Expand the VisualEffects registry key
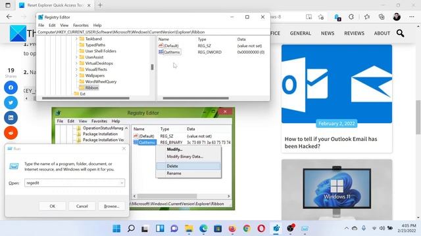The height and width of the screenshot is (236, 421). (x=76, y=69)
